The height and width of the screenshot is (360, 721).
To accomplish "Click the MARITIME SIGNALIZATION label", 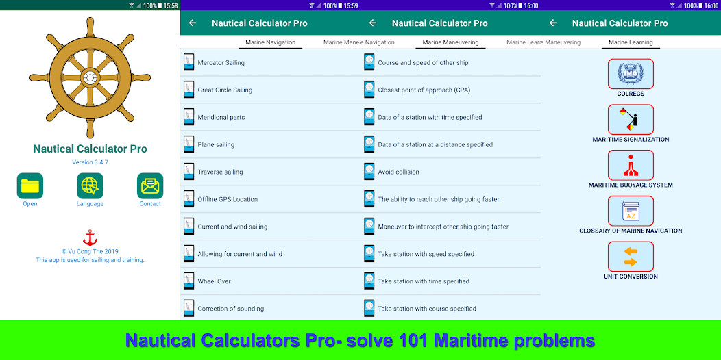I will (x=631, y=139).
